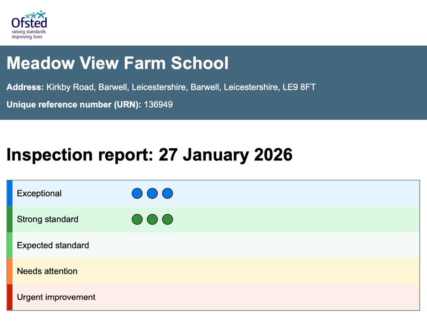Click 'raising standards improving lives' tagline

coord(29,34)
